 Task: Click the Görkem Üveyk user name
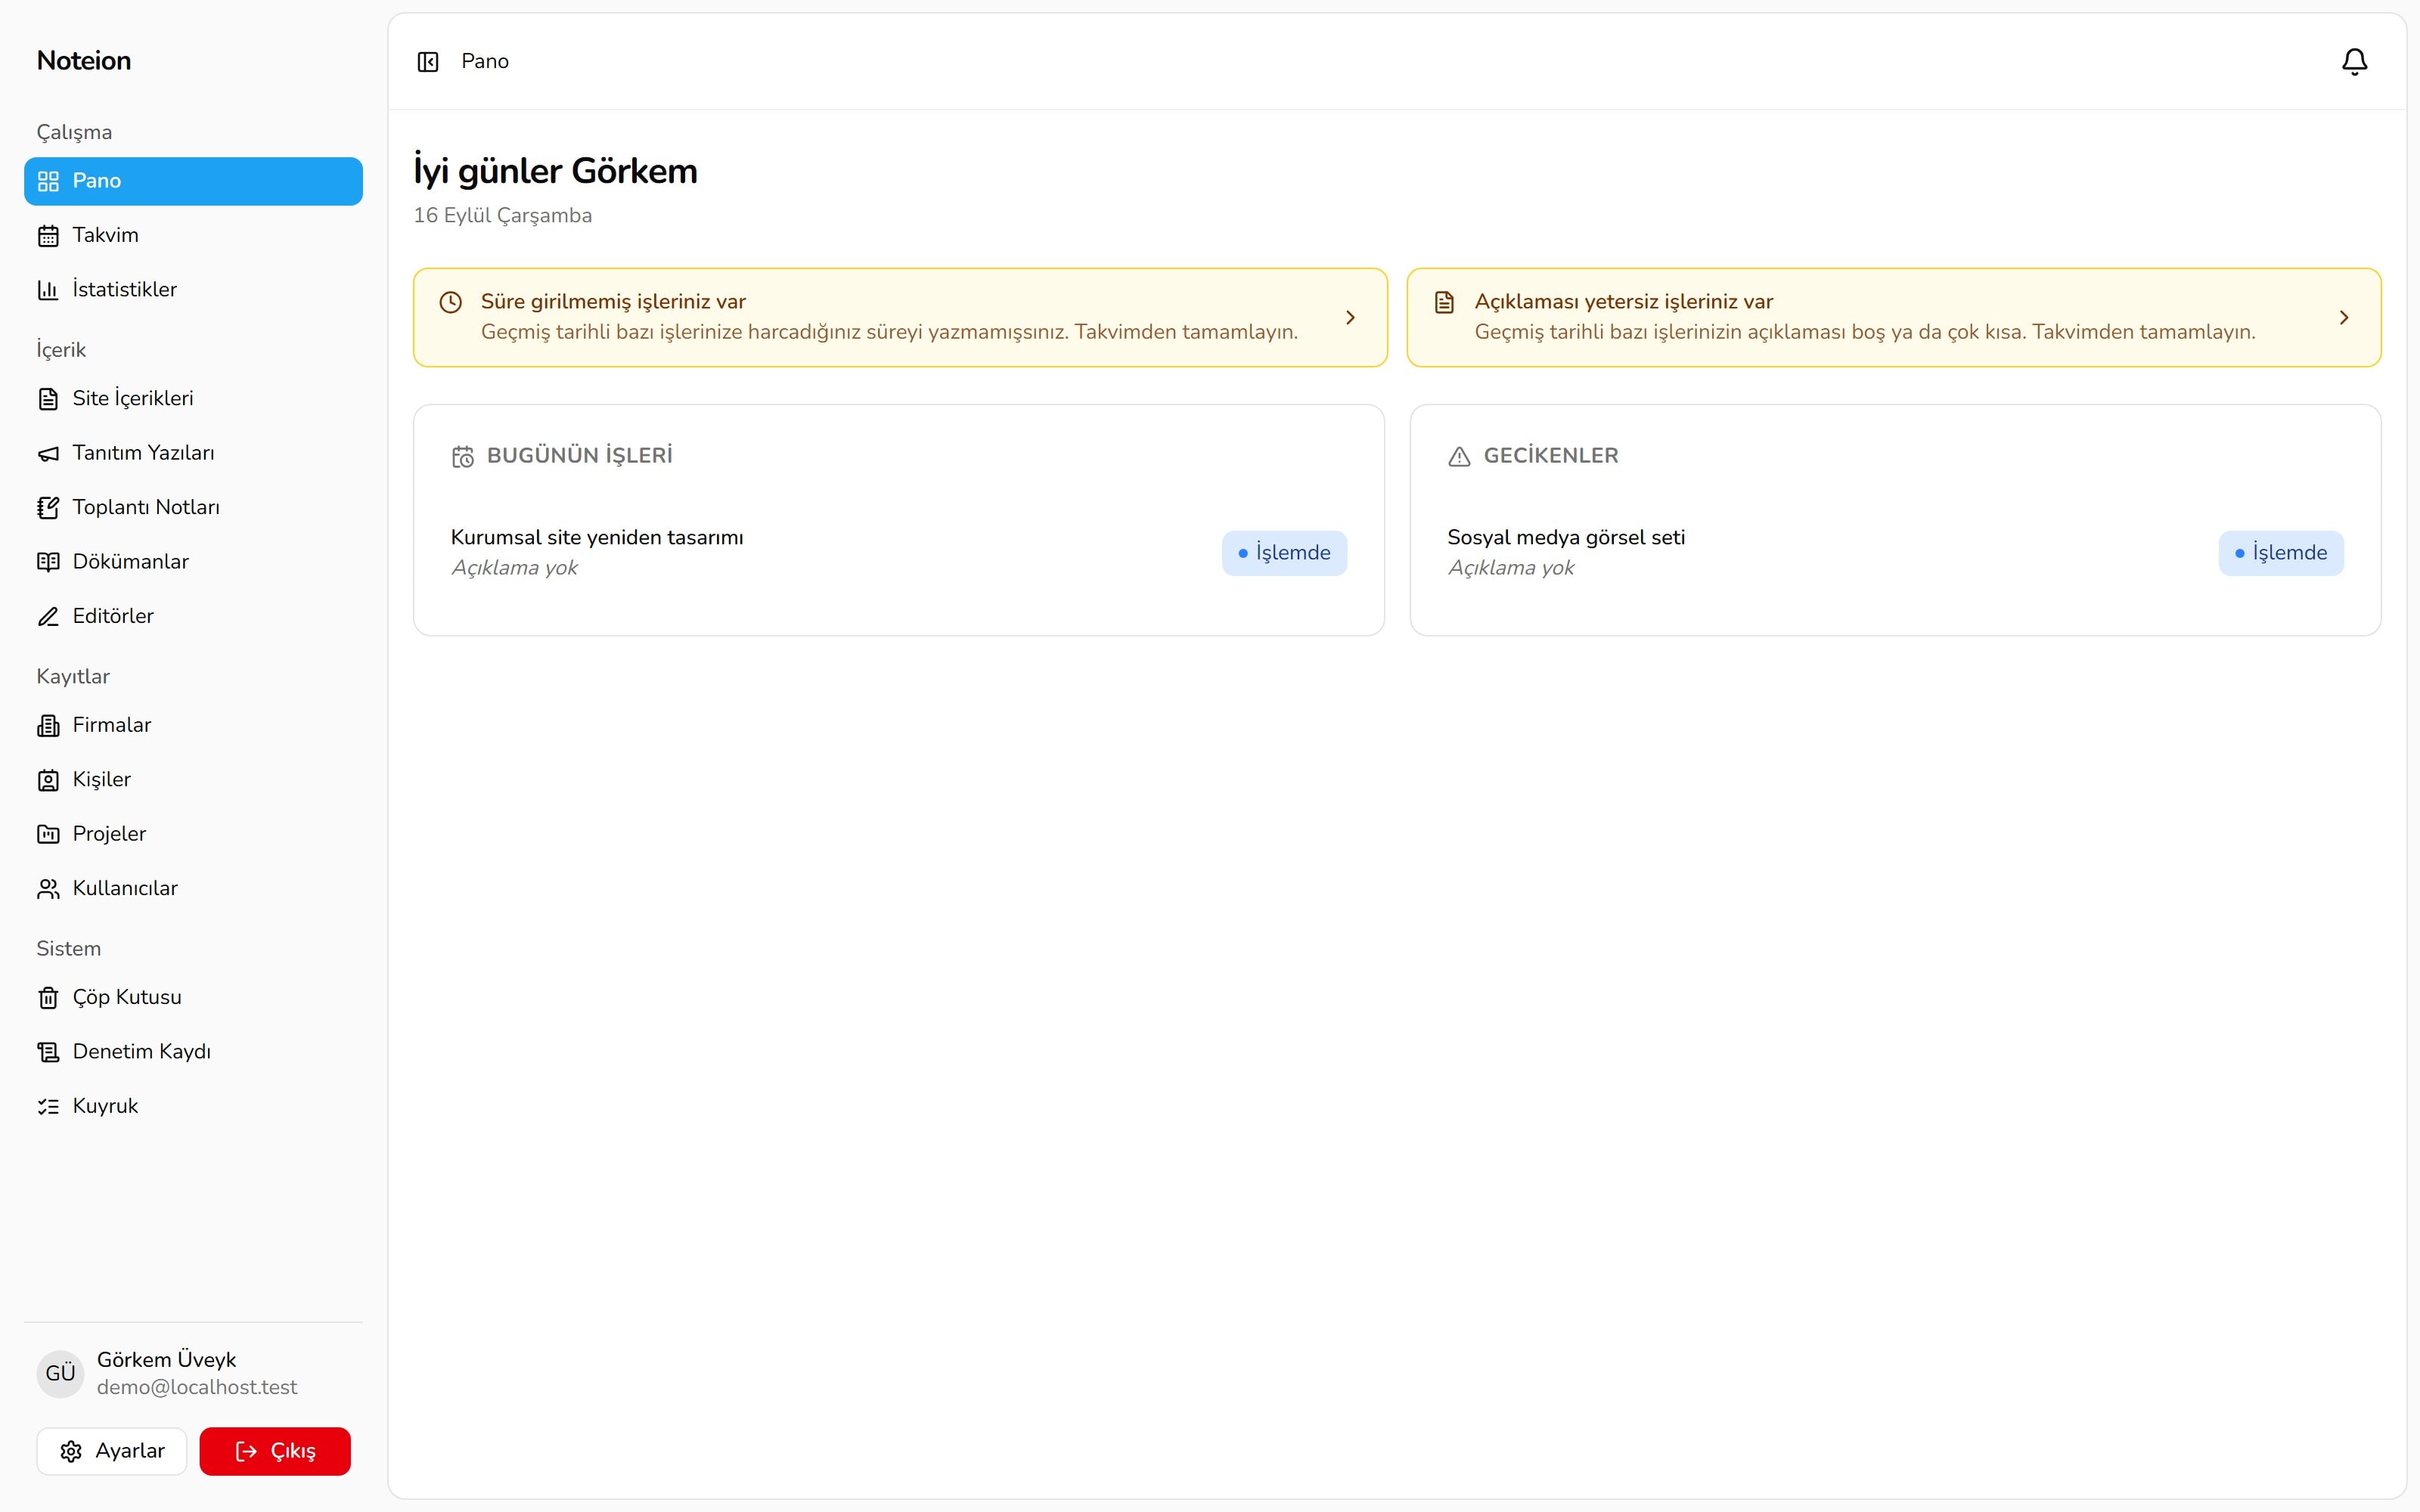[x=166, y=1360]
